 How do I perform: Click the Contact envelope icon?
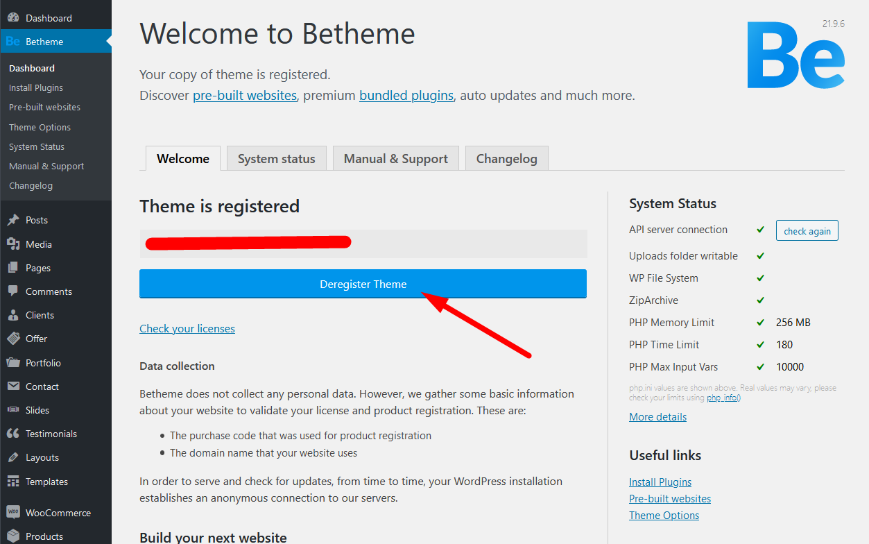pos(12,386)
